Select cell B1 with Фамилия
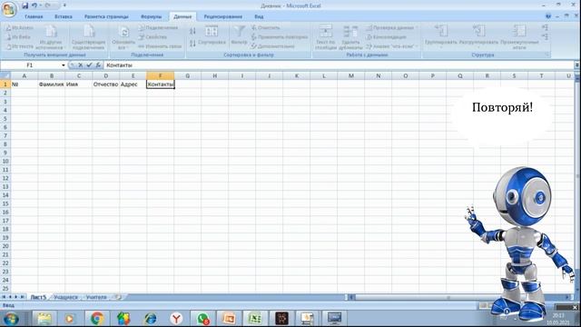The height and width of the screenshot is (327, 581). pos(52,84)
